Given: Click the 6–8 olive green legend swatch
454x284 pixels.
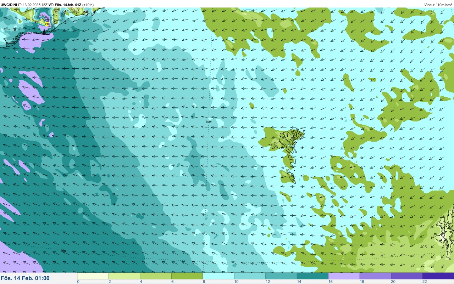Looking at the screenshot, I should pyautogui.click(x=187, y=276).
